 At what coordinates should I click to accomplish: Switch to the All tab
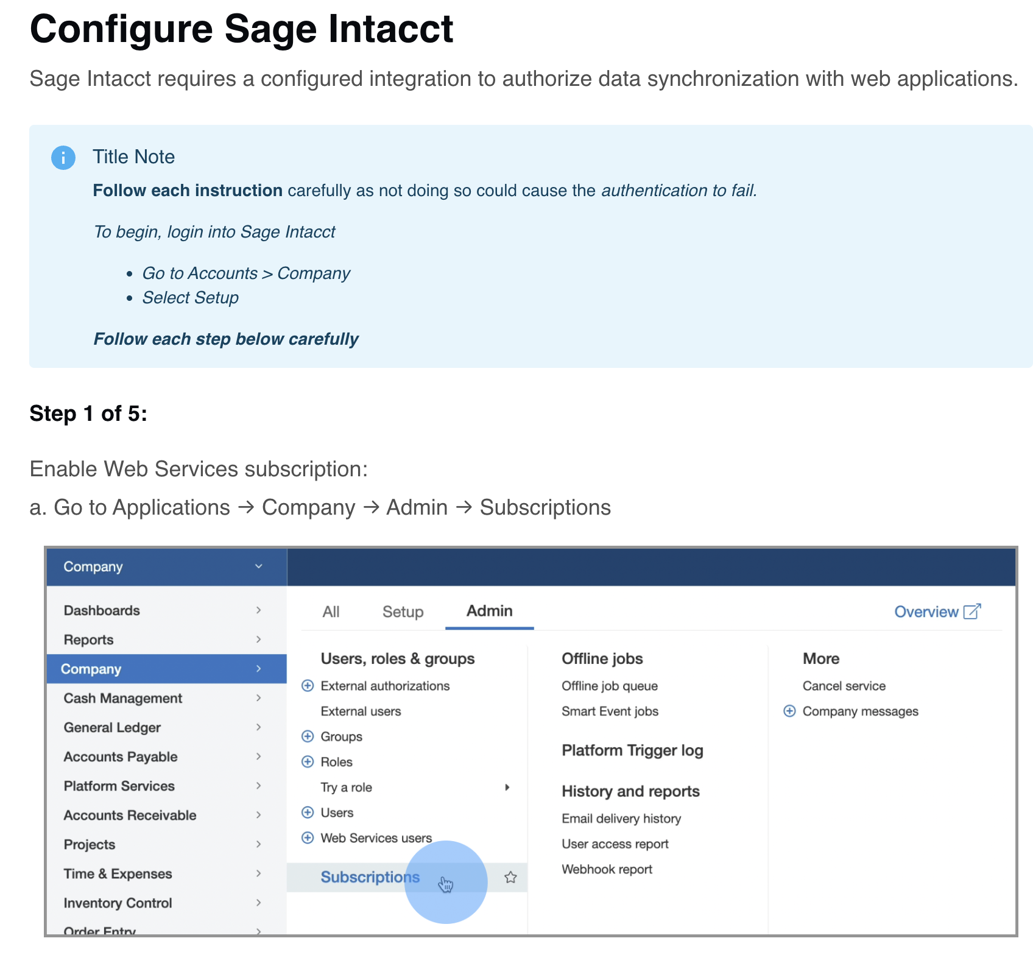tap(331, 612)
